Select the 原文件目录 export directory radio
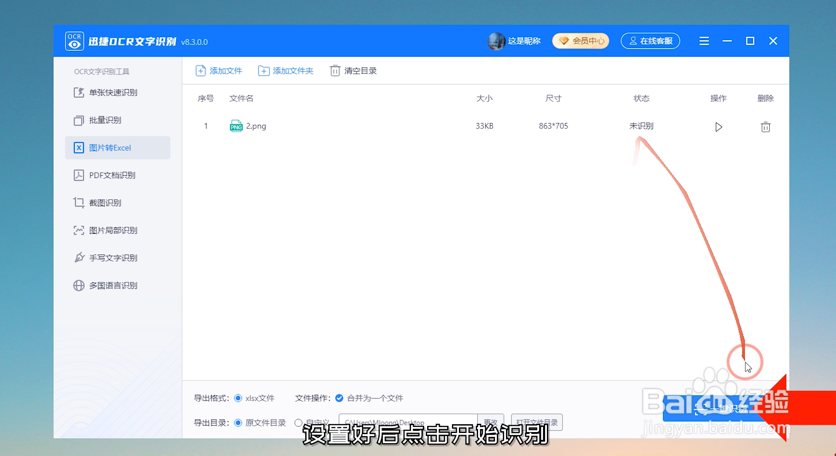This screenshot has width=836, height=456. pos(238,423)
